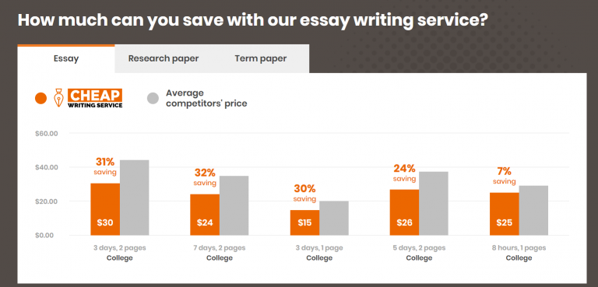Click the Average competitors' price label
The height and width of the screenshot is (287, 598).
[x=206, y=98]
